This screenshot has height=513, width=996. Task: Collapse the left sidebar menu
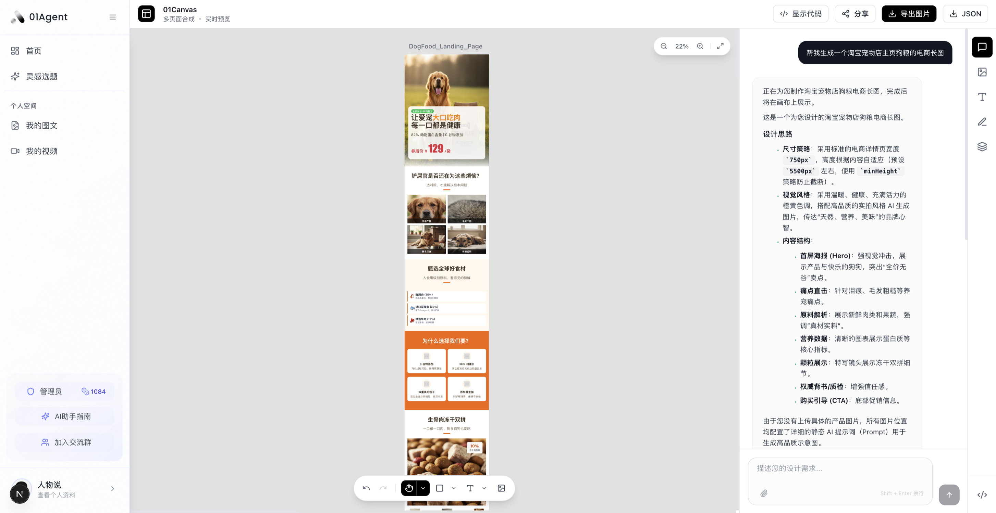[x=112, y=17]
